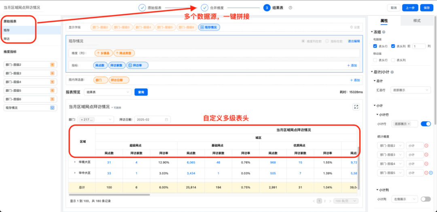Collapse the 冻结 section

pos(371,32)
